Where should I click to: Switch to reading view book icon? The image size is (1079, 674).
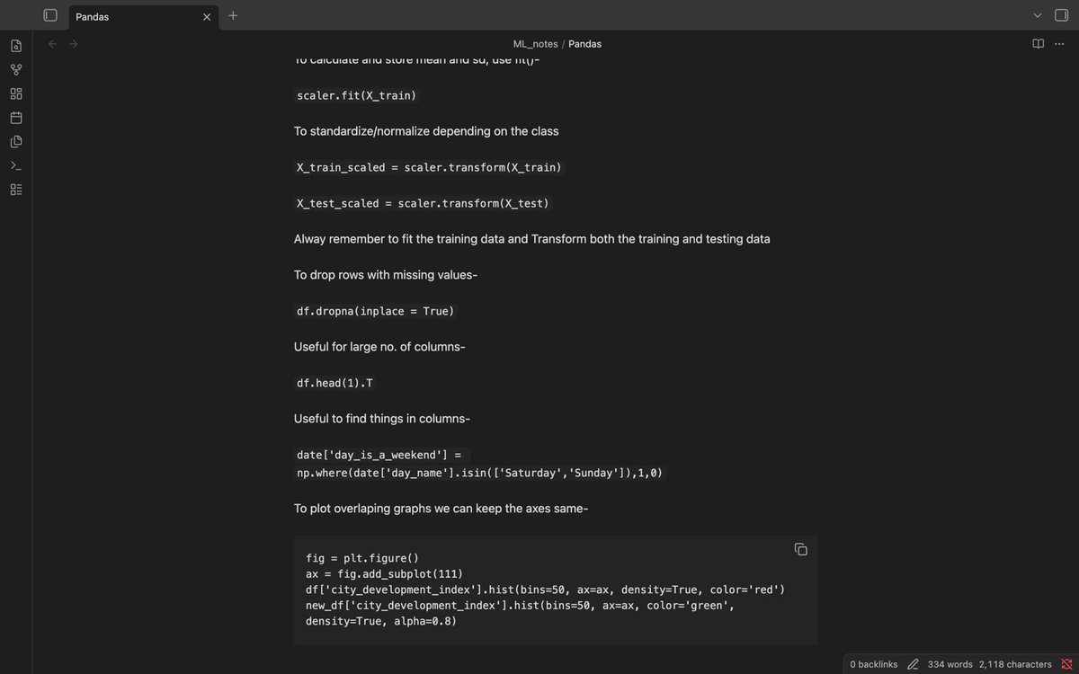coord(1038,44)
